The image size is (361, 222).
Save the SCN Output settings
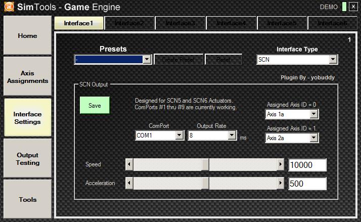tap(95, 105)
